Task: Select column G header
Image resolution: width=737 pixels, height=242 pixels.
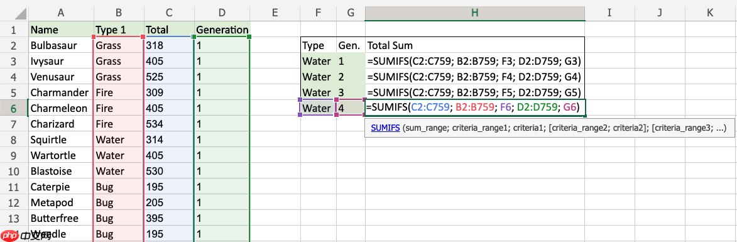Action: 351,13
